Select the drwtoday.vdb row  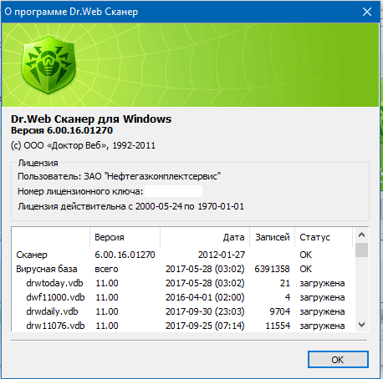(183, 283)
